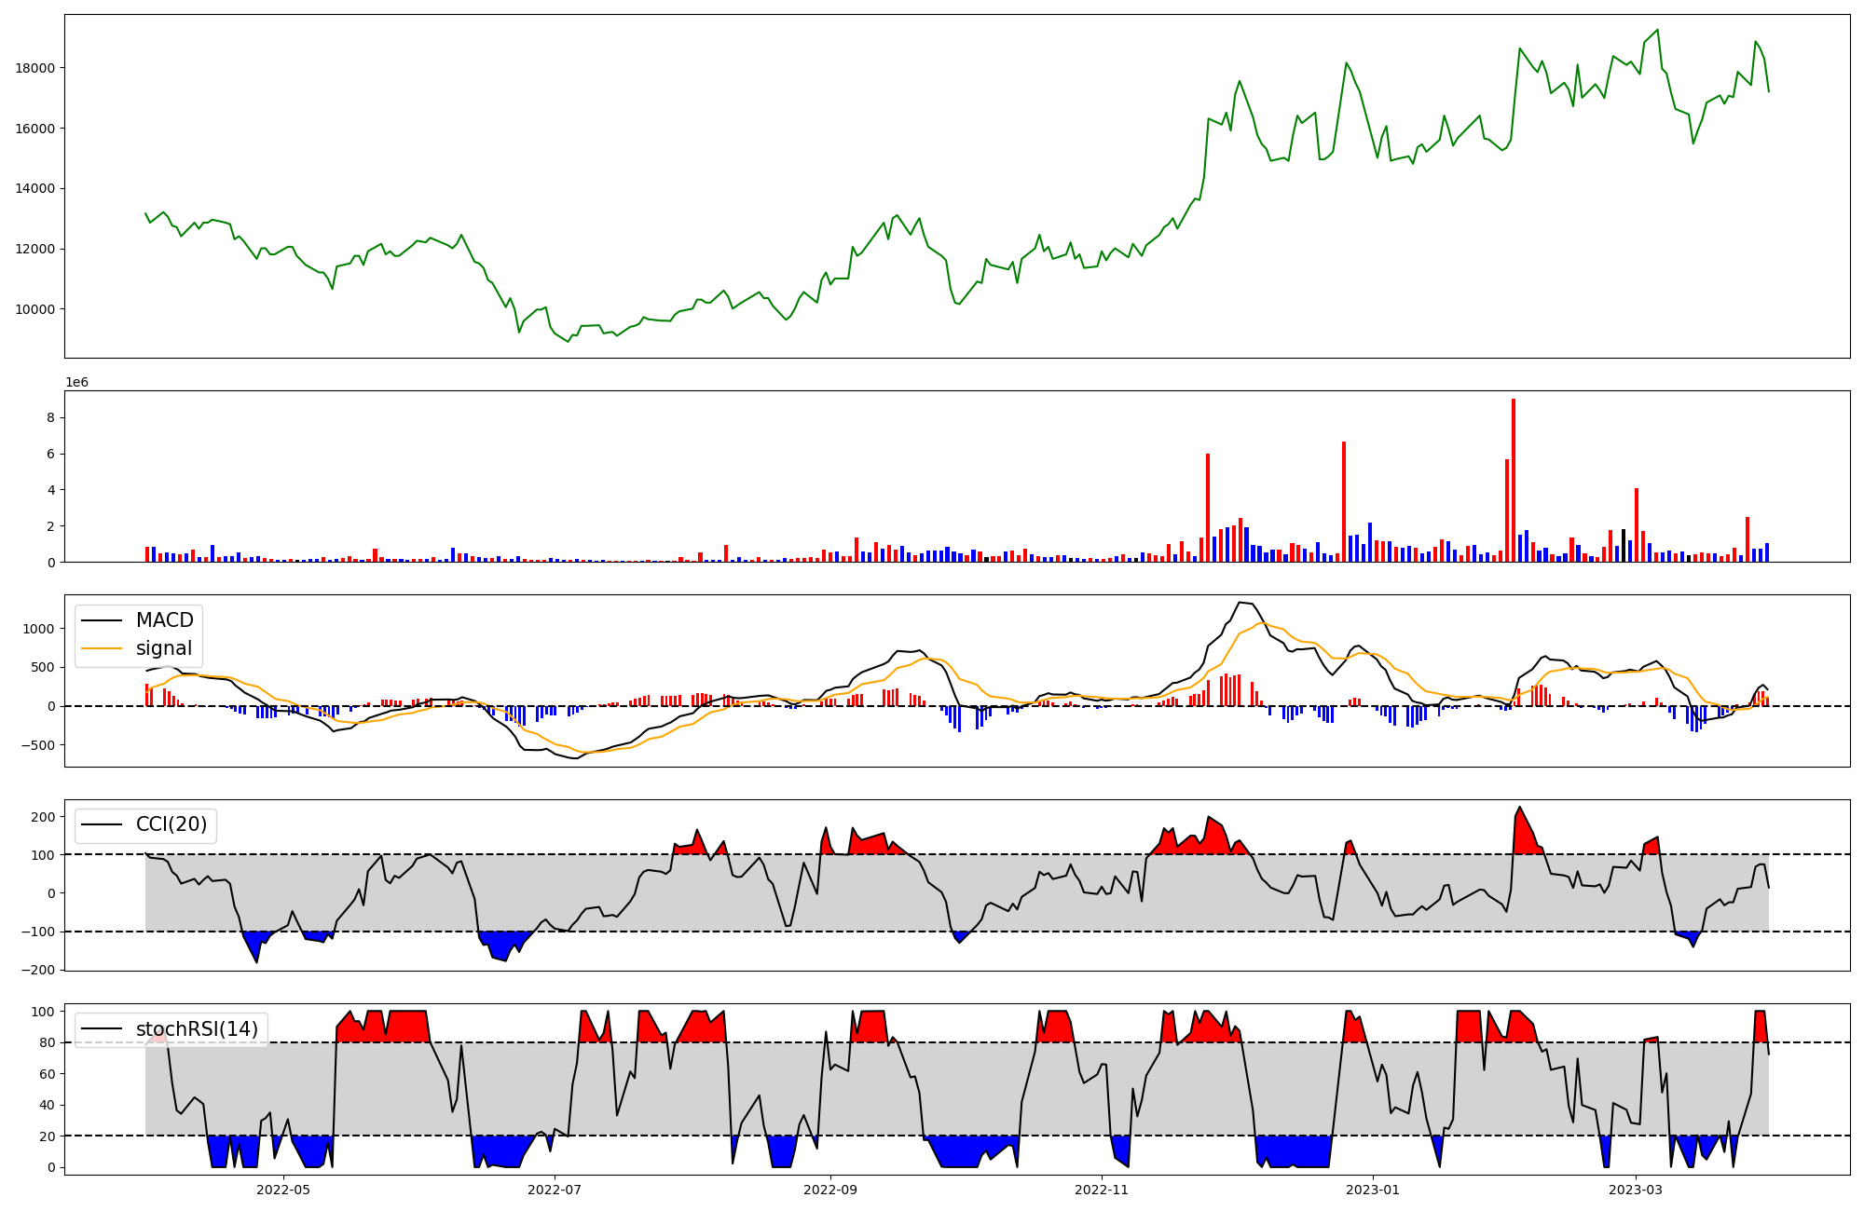Click the 2022-09 x-axis date label

pos(829,1190)
